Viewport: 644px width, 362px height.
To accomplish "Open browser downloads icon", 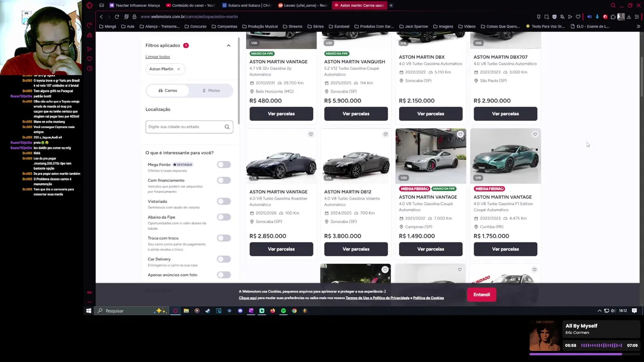I will click(629, 17).
